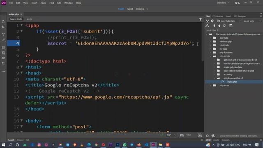Click Apply Comment icon in left toolbar

coord(3,48)
